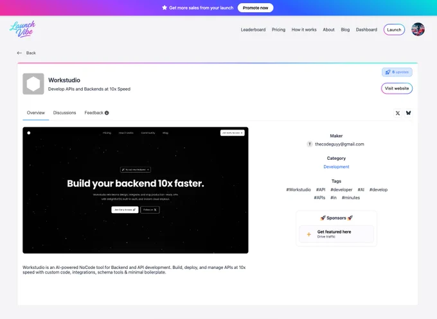Click the Feedback info icon
Screen dimensions: 437x319
[107, 113]
